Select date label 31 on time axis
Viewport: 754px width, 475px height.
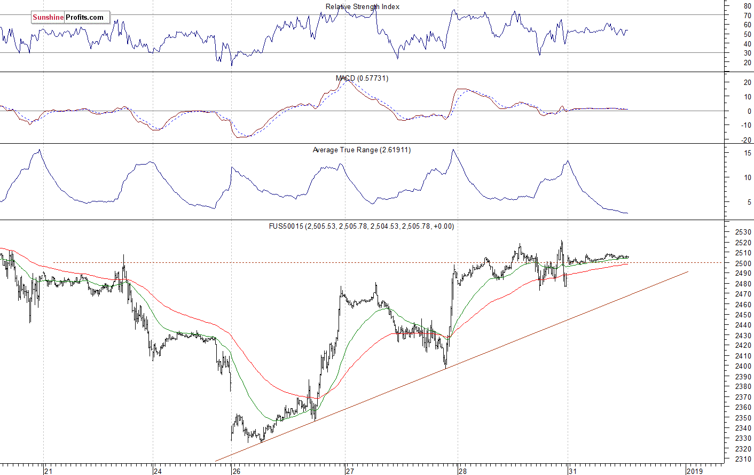(573, 471)
